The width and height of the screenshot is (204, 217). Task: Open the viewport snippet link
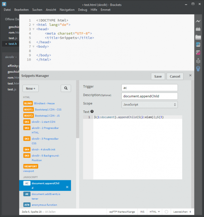29,171
